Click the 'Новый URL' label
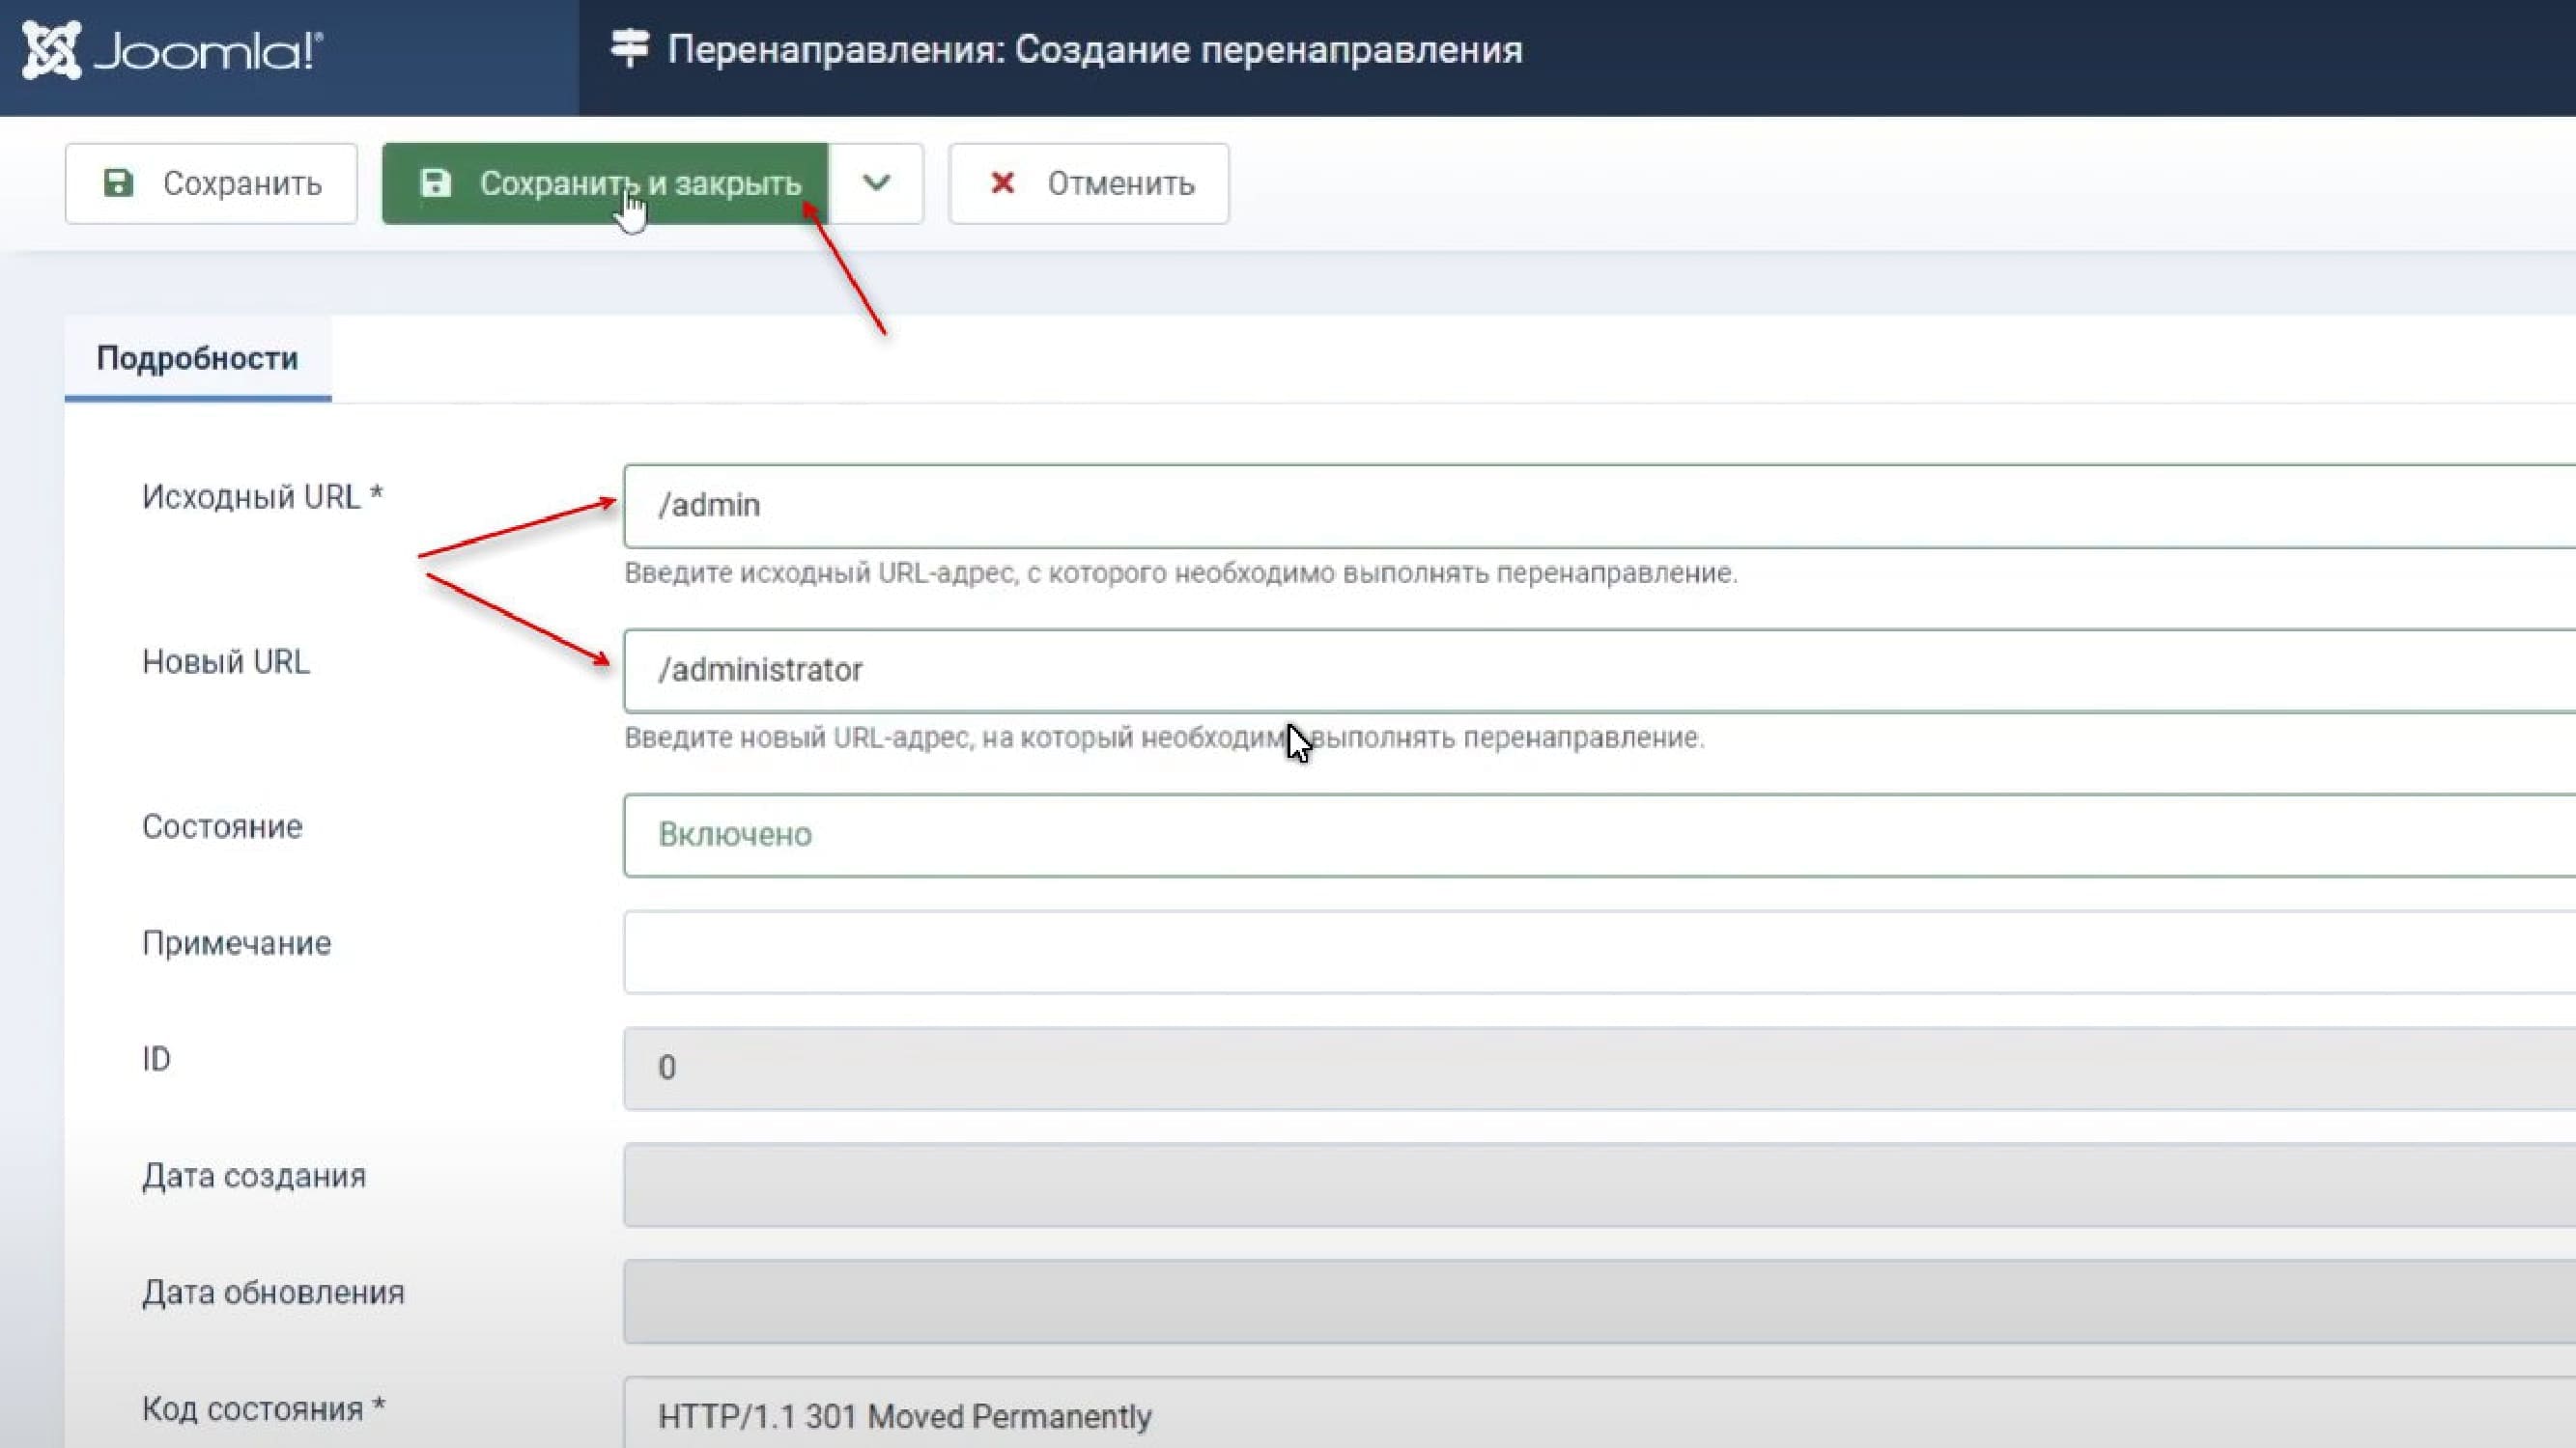Screen dimensions: 2576x1448 (226, 661)
